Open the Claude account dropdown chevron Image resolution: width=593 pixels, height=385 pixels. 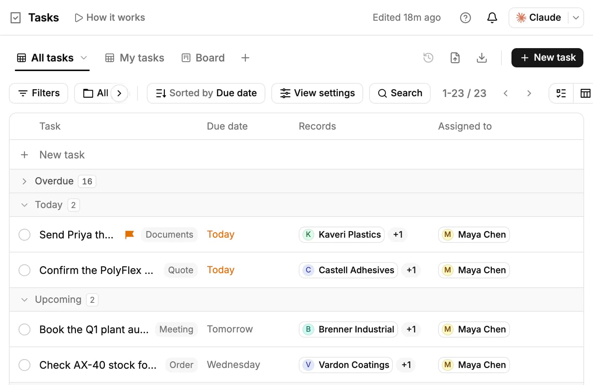click(x=576, y=18)
